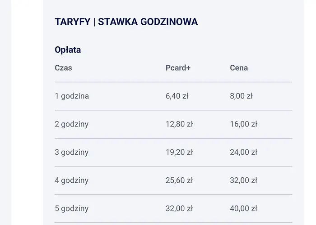The image size is (316, 225).
Task: Click the Pcard+ column header
Action: pos(178,68)
